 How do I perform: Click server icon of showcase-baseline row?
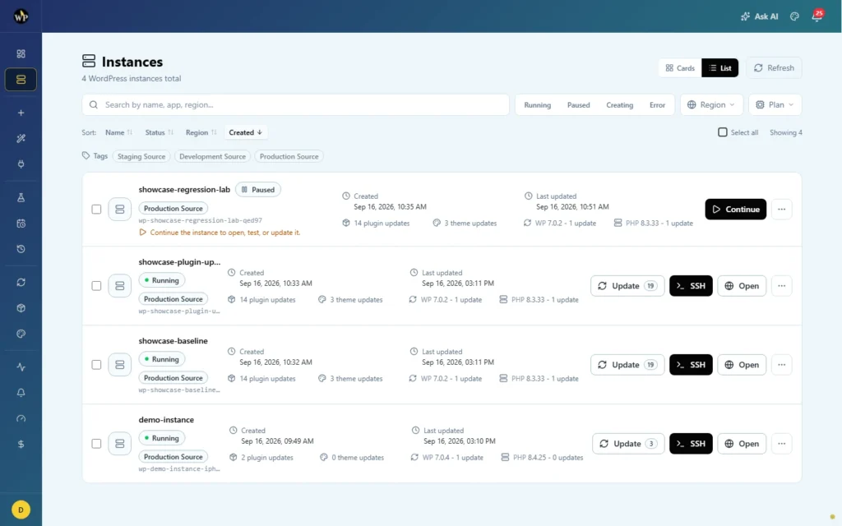[x=120, y=365]
